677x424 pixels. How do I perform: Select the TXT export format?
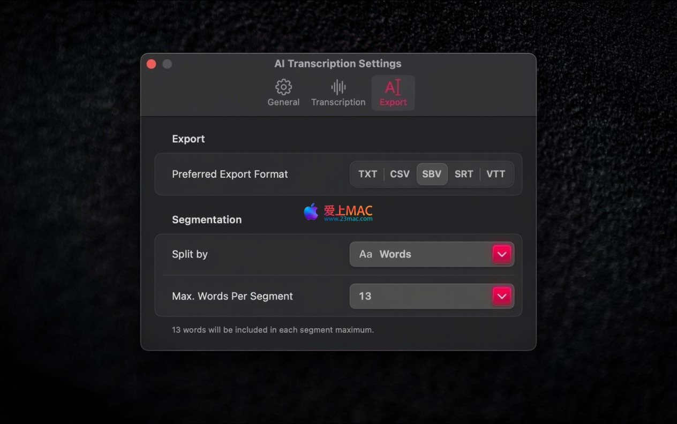click(x=368, y=174)
